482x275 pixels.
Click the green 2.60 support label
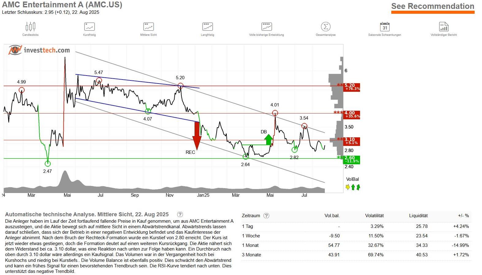351,160
